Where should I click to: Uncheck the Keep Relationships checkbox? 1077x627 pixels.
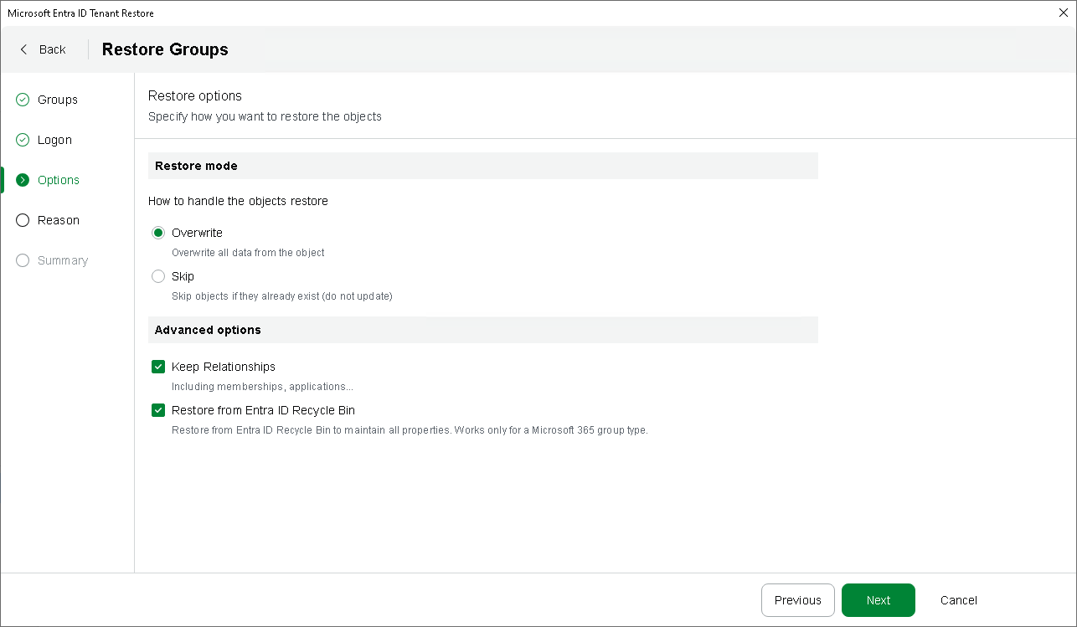click(x=158, y=367)
